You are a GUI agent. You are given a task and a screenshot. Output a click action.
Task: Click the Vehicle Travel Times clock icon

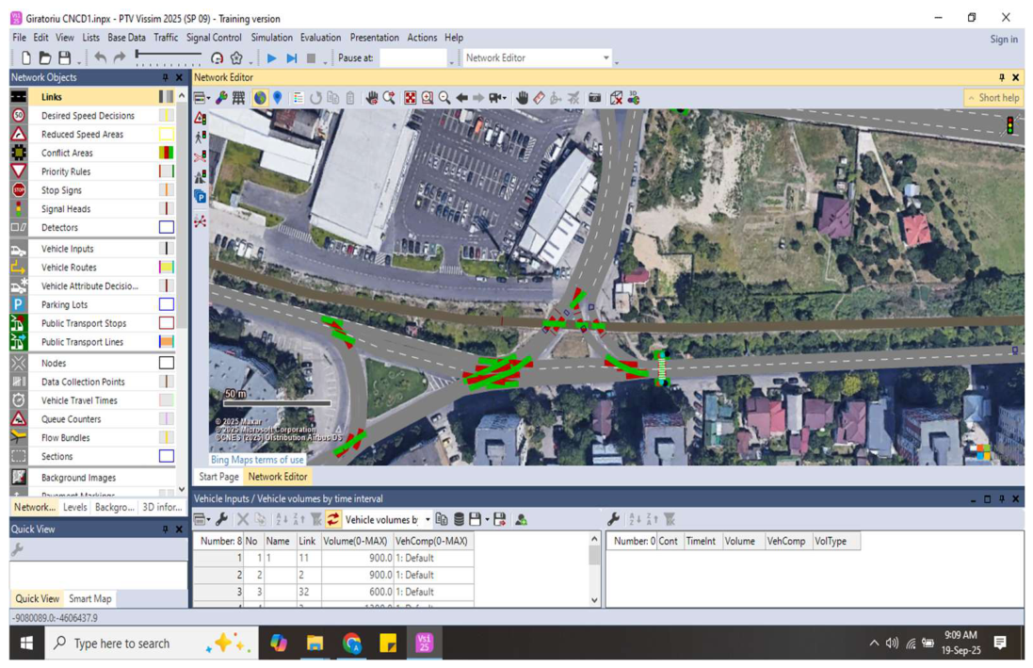[x=19, y=400]
